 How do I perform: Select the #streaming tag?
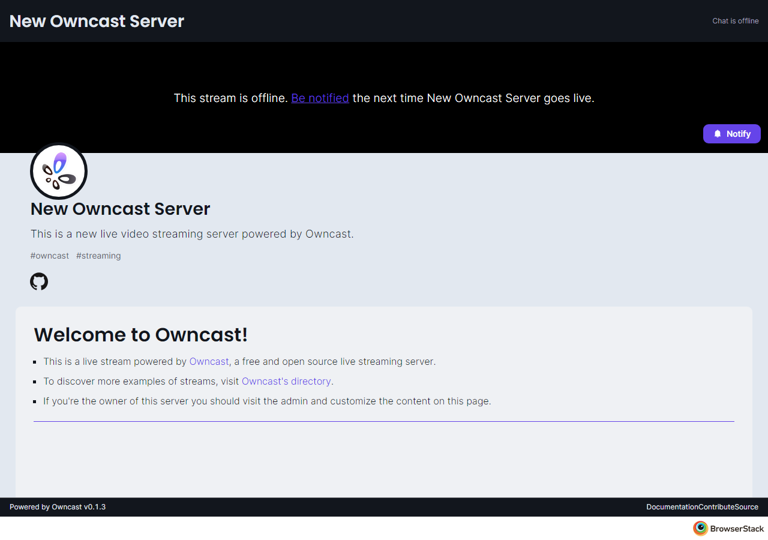[x=98, y=256]
